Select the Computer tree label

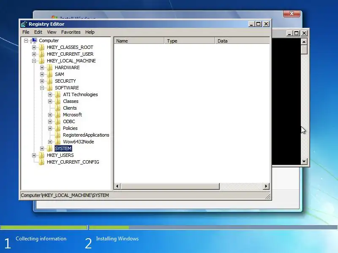tap(49, 40)
